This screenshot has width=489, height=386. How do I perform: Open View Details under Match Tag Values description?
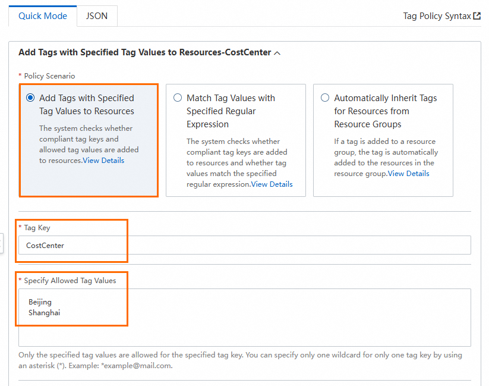point(272,184)
